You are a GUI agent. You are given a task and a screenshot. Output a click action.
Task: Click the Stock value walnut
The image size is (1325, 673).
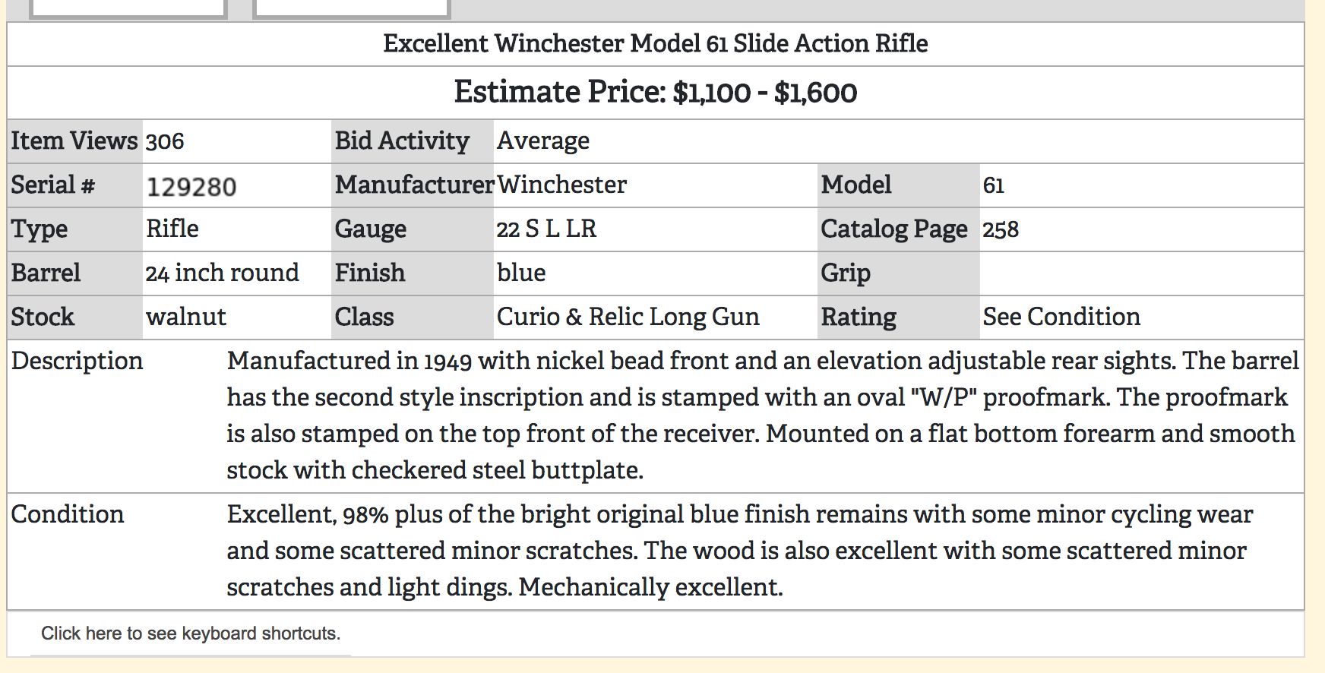point(186,317)
